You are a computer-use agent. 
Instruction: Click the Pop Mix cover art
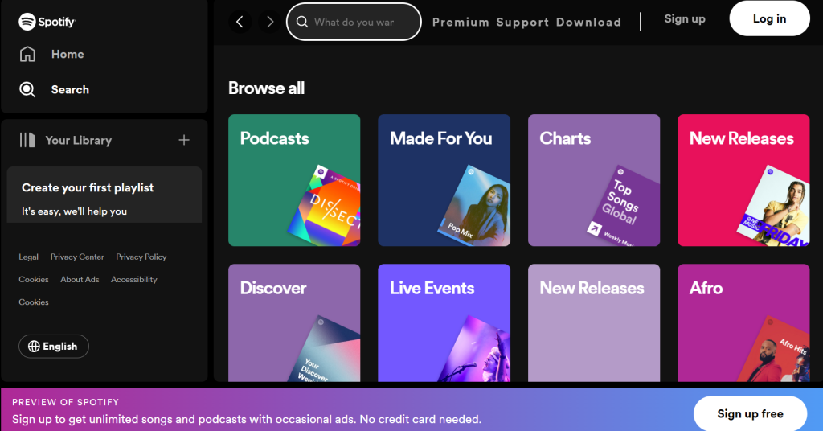tap(476, 207)
